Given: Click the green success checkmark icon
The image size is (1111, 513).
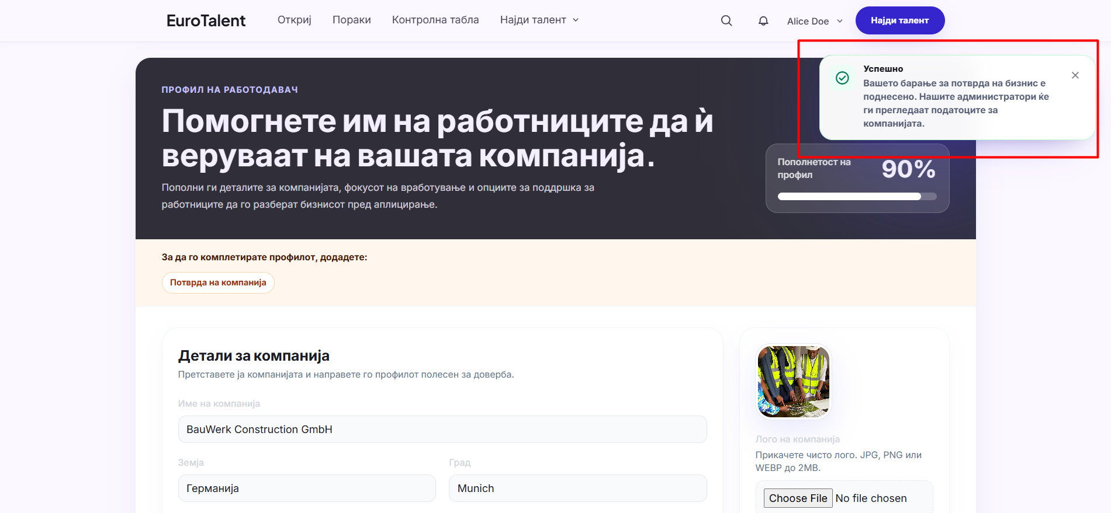Looking at the screenshot, I should coord(842,78).
